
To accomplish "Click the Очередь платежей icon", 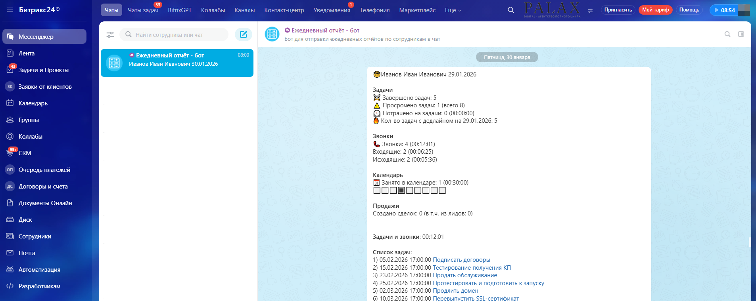I will pos(10,170).
